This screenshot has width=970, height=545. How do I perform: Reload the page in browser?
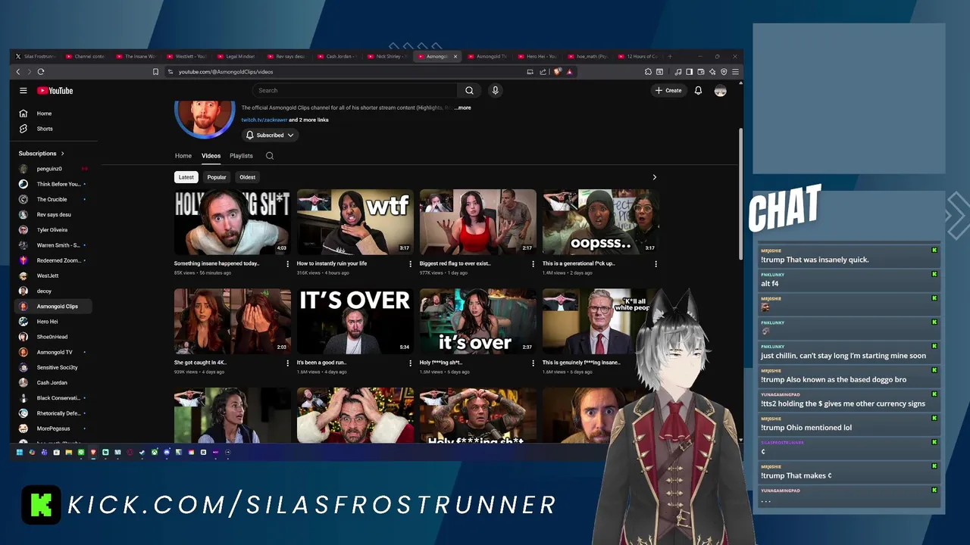pos(41,71)
